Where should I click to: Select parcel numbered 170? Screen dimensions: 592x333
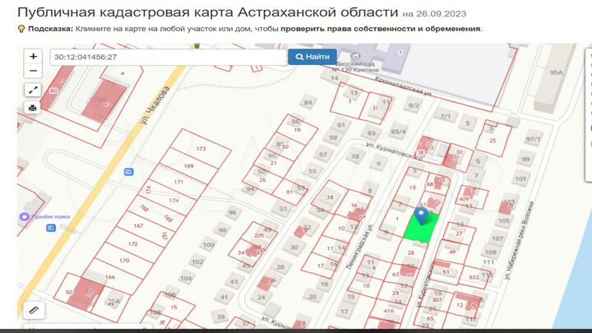pos(124,261)
